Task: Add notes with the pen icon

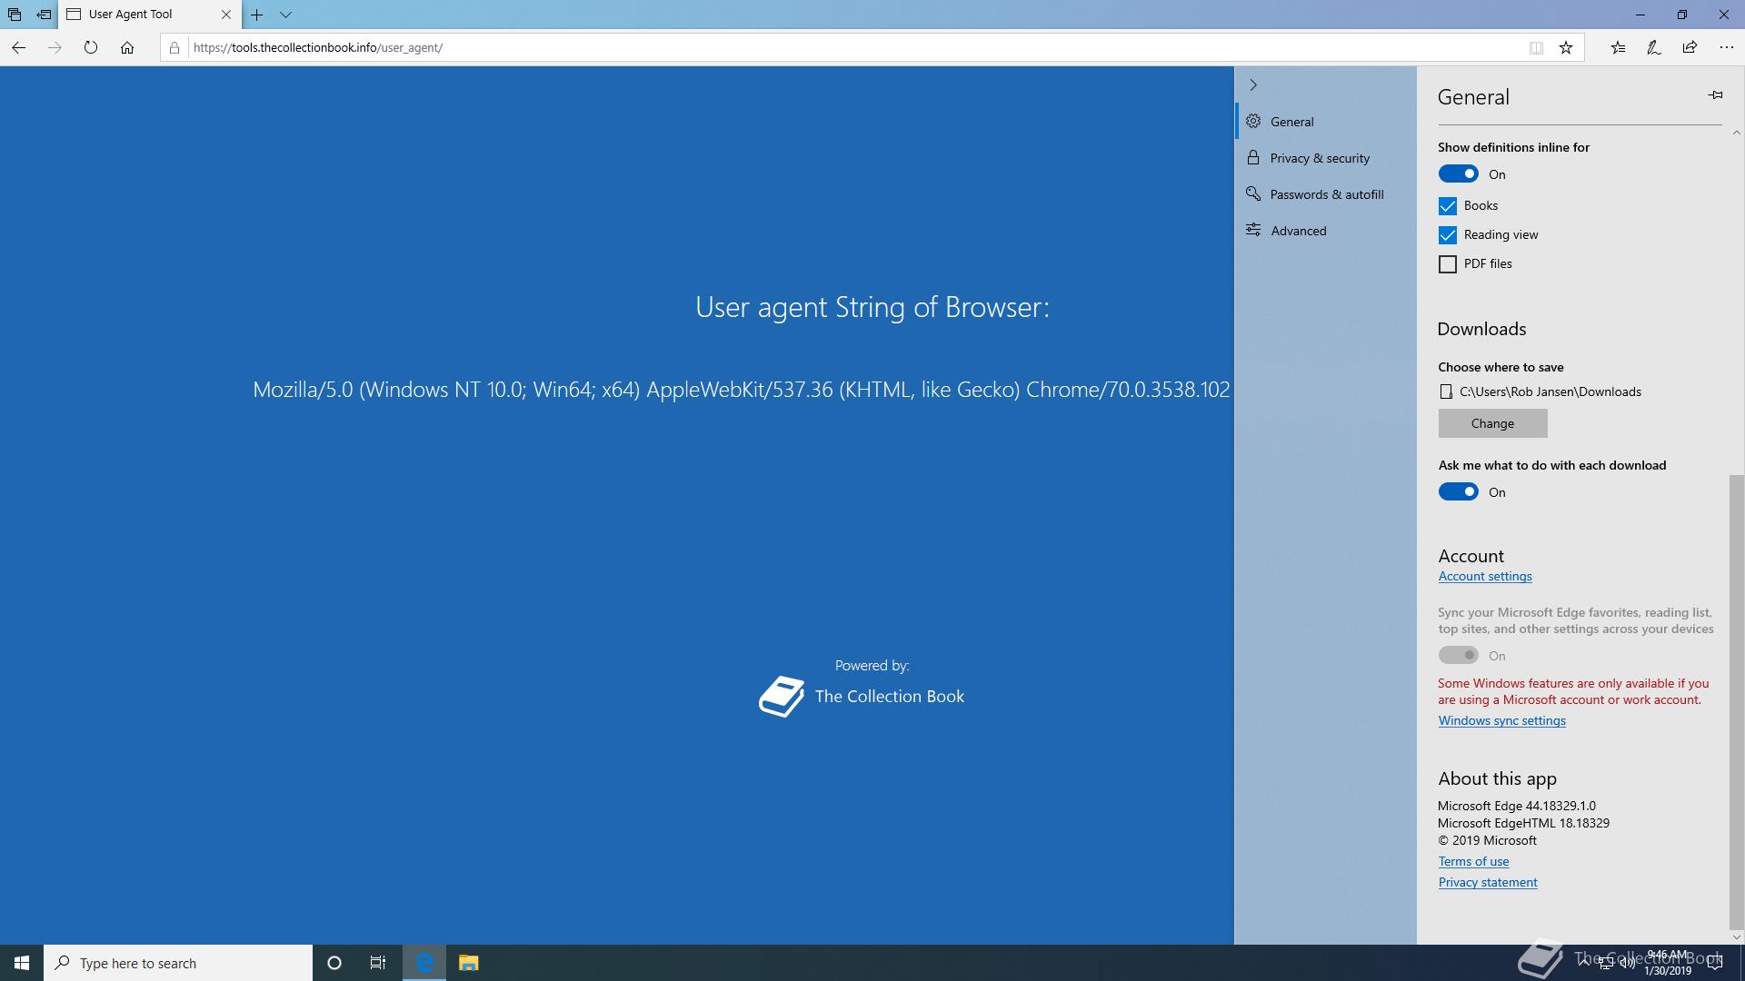Action: click(1654, 47)
